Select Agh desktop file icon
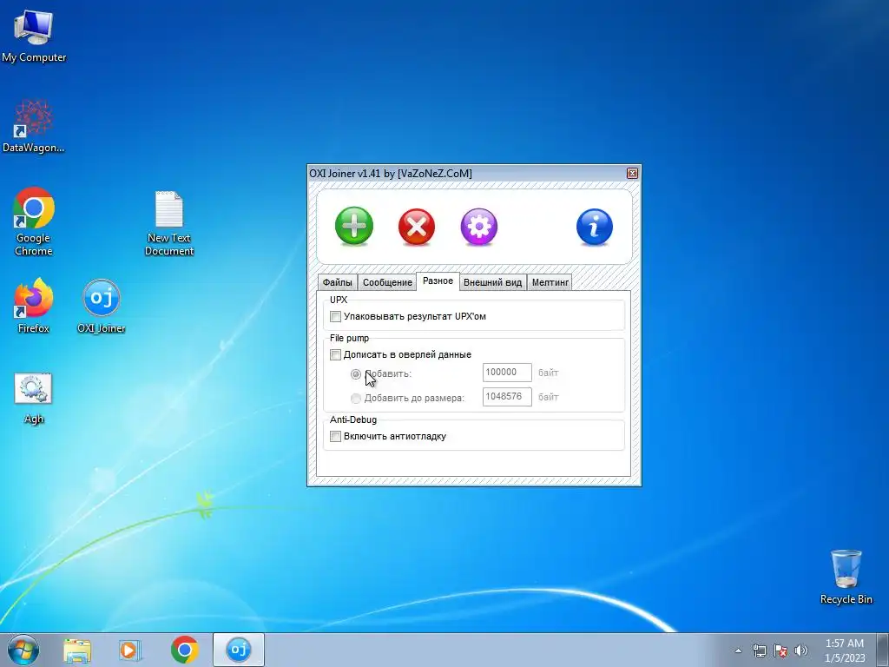 point(34,399)
